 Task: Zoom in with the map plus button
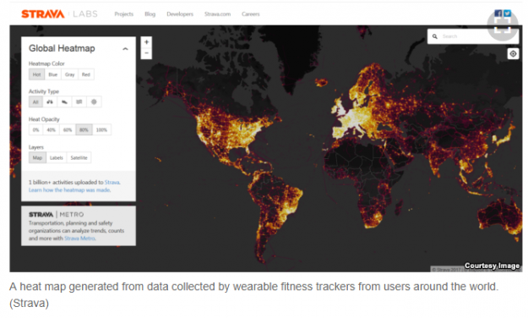click(146, 42)
